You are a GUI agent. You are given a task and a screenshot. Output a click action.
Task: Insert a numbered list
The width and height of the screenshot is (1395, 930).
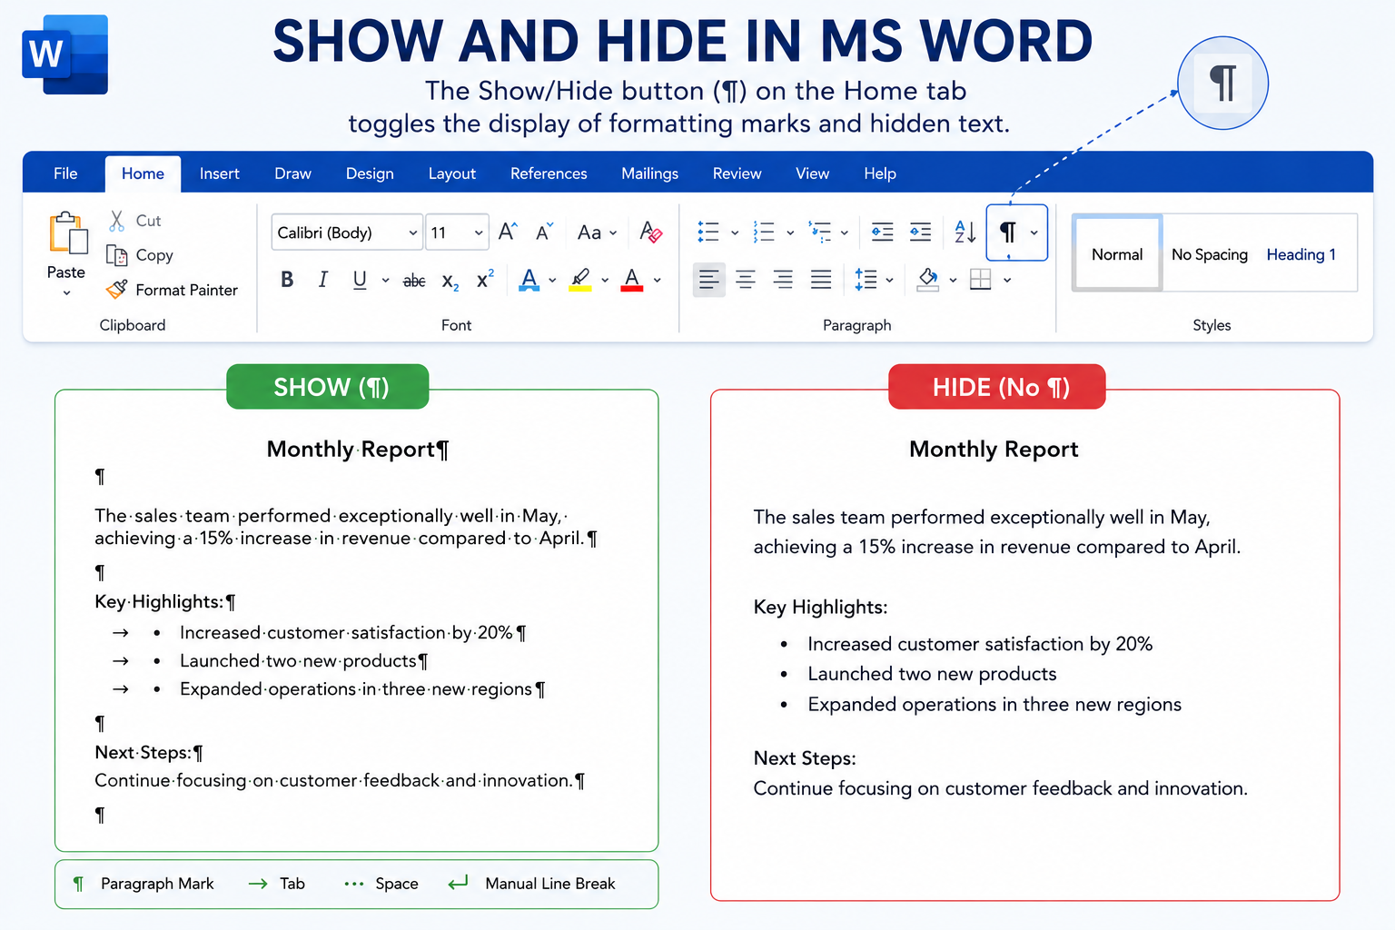point(764,232)
